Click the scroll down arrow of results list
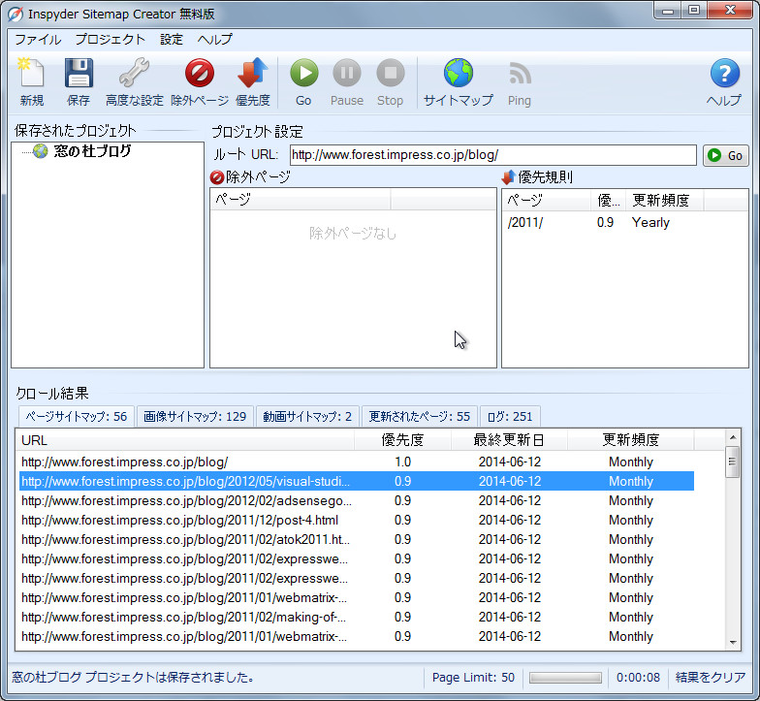This screenshot has height=701, width=760. (x=733, y=643)
